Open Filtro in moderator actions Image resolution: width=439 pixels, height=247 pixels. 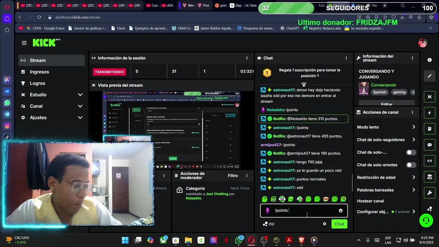pyautogui.click(x=233, y=176)
